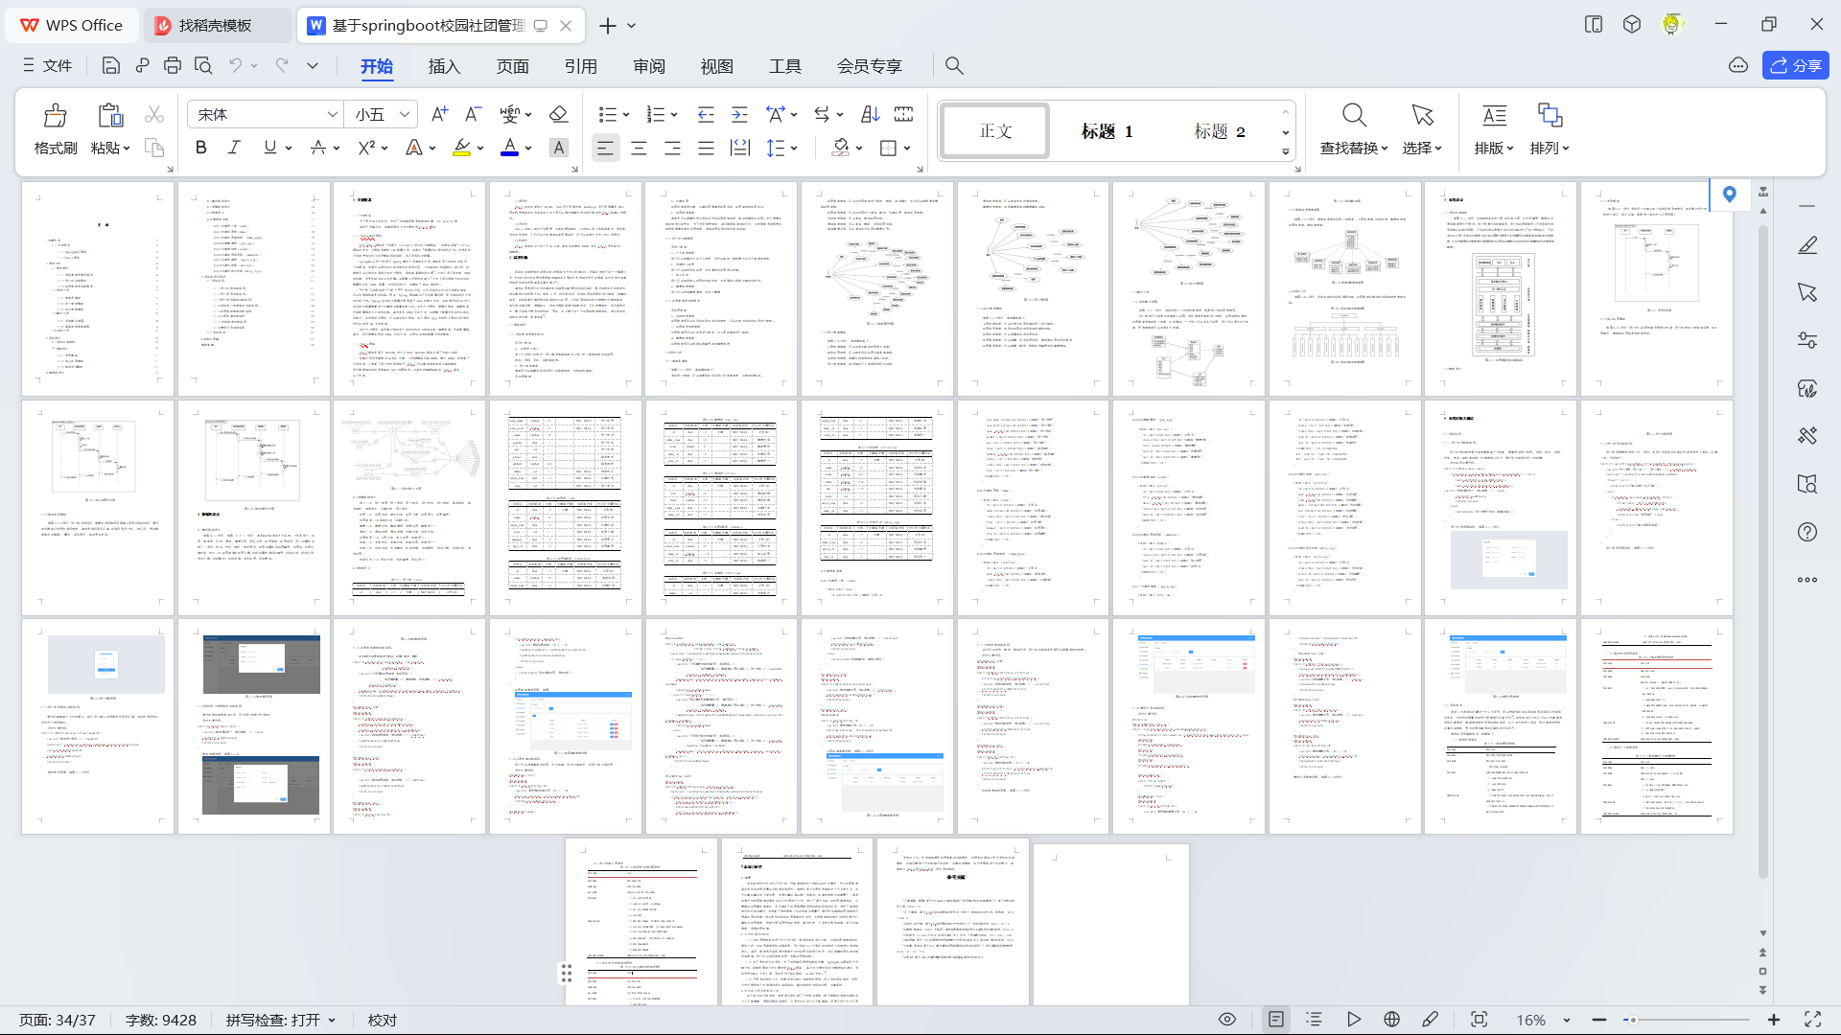The width and height of the screenshot is (1841, 1035).
Task: Click the Format Painter icon
Action: (x=55, y=117)
